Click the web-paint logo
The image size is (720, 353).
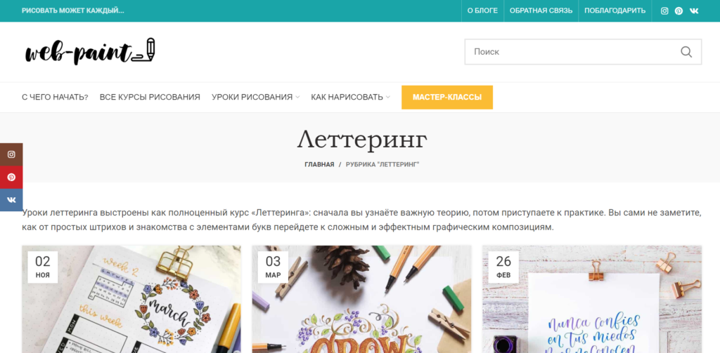(x=90, y=51)
